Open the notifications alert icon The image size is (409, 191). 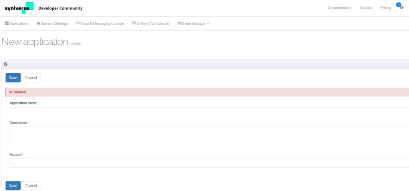coord(401,7)
